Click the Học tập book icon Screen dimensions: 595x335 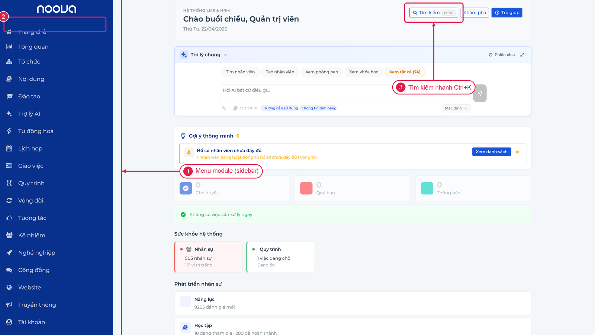click(x=185, y=328)
